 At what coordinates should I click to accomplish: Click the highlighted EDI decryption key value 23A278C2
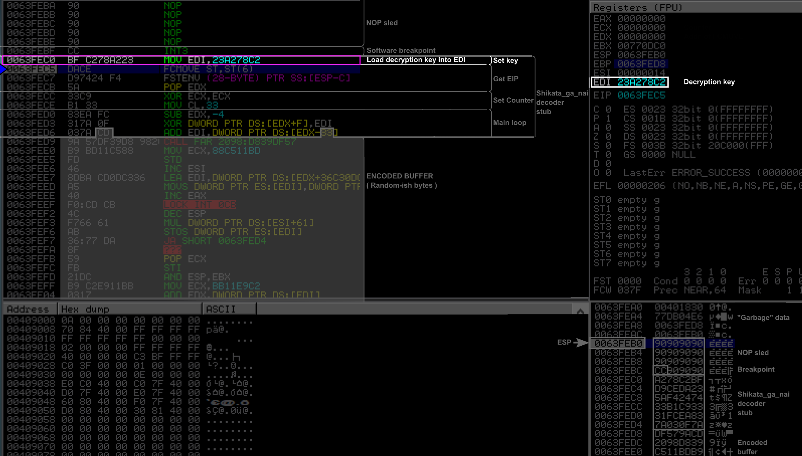tap(642, 82)
